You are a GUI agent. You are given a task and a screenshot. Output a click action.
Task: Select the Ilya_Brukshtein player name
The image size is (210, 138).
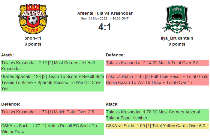[177, 38]
